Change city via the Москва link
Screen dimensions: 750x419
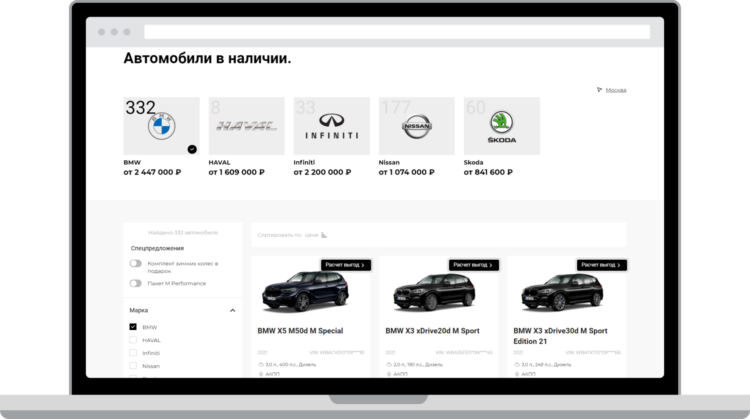[616, 90]
